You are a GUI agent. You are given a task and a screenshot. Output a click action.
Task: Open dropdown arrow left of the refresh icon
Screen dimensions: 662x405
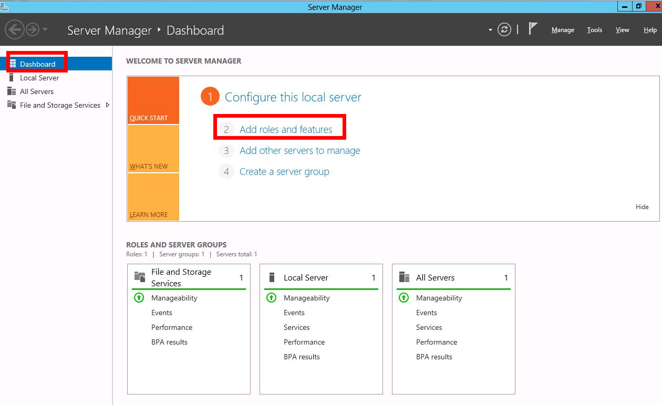[x=490, y=30]
